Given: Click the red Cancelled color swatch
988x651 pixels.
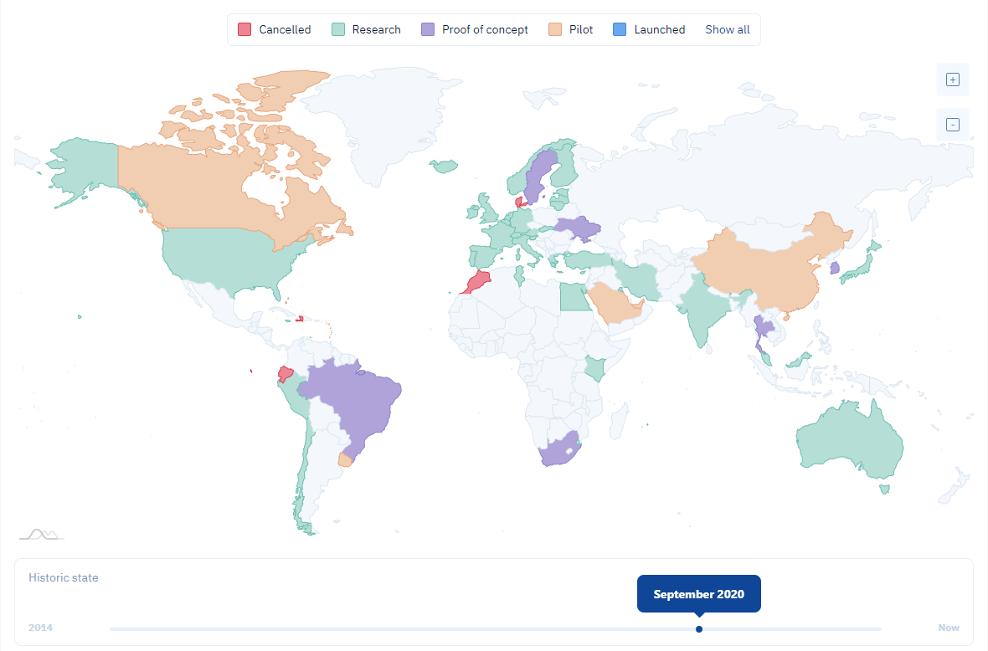Looking at the screenshot, I should tap(244, 29).
